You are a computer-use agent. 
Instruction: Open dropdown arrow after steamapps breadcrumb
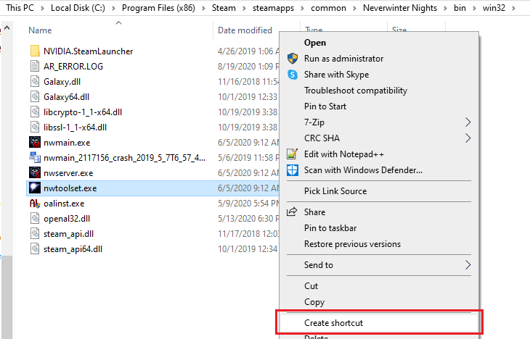pyautogui.click(x=303, y=8)
